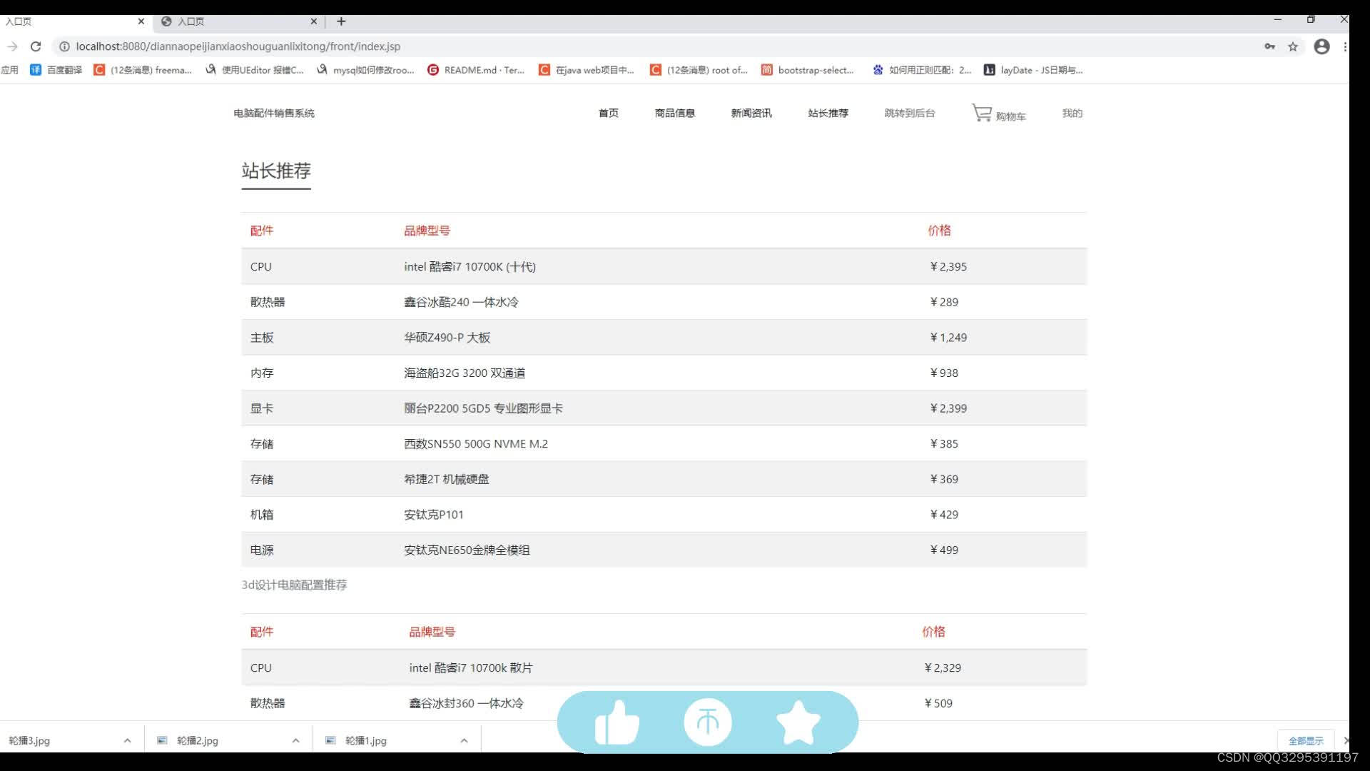Screen dimensions: 1370x771
Task: Open downloaded file 轮播3.jpg
Action: point(29,741)
